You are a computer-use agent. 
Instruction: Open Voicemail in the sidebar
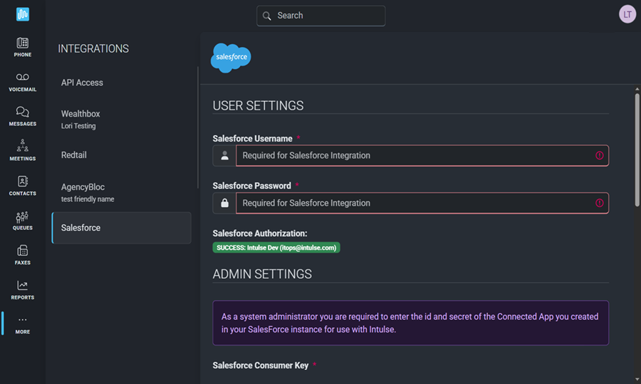point(23,82)
